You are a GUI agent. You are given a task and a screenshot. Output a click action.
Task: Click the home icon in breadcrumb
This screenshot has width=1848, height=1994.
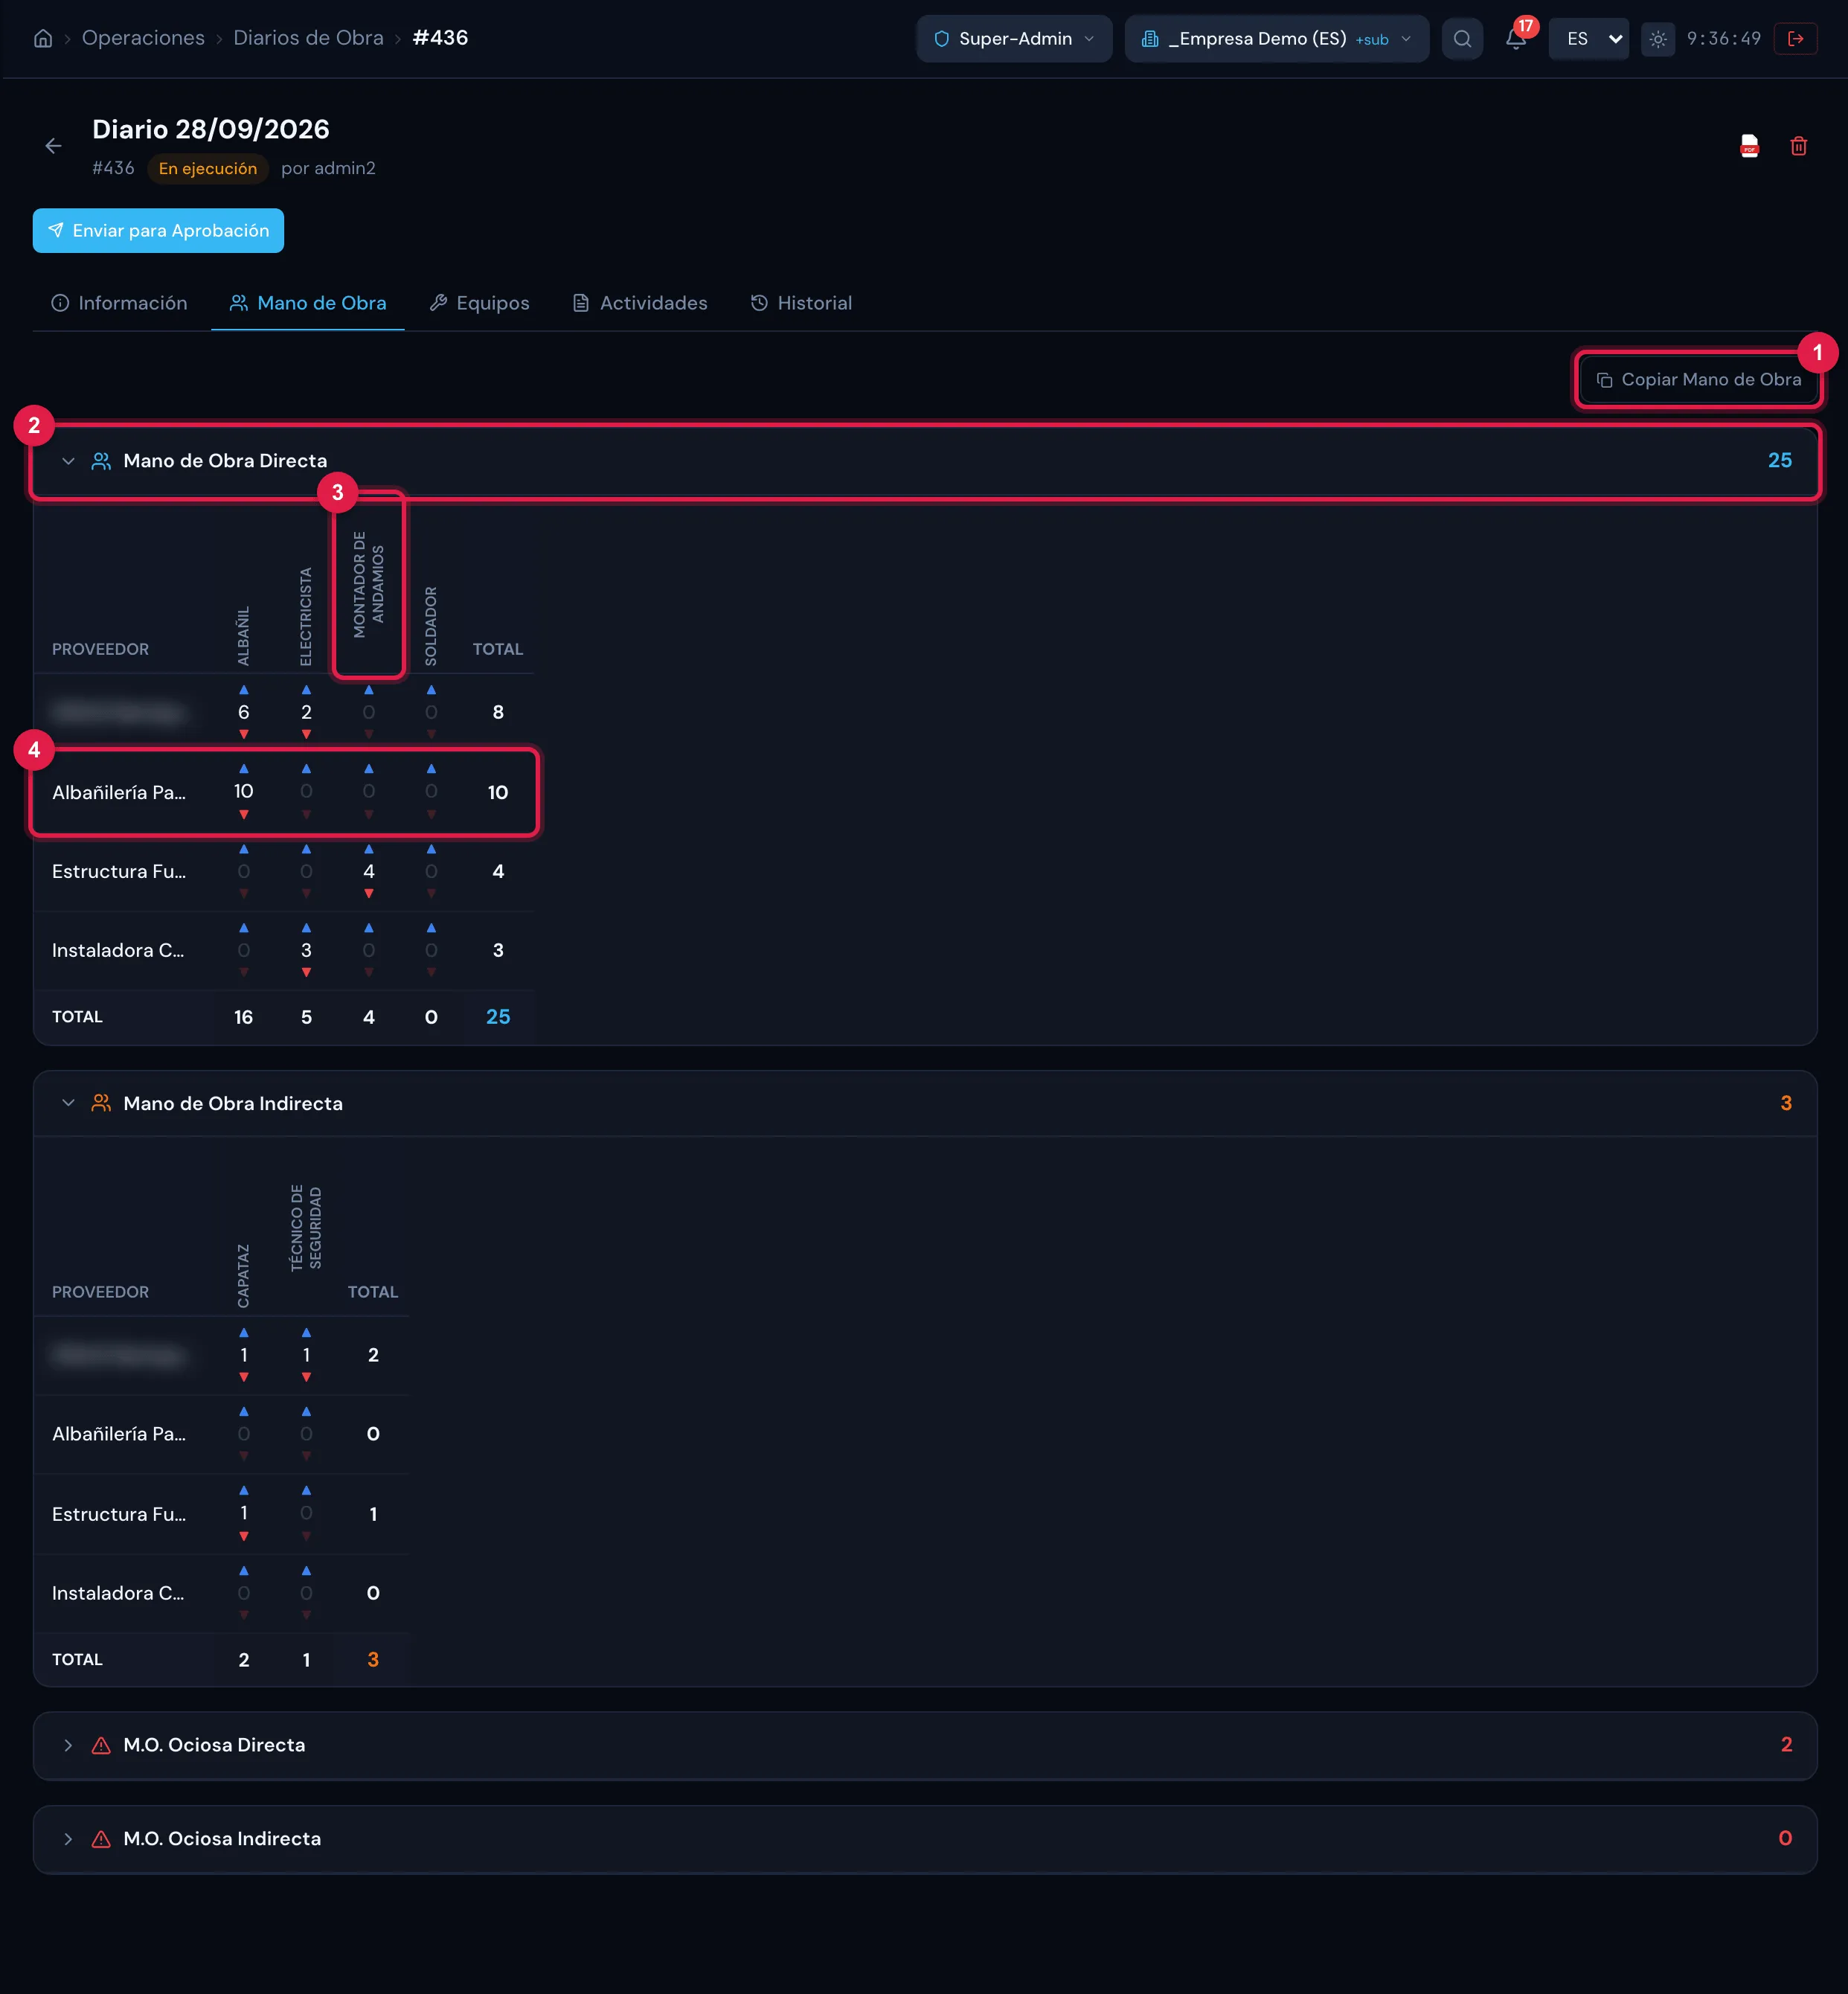(43, 39)
